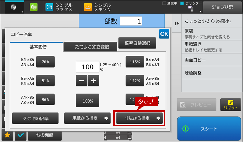Choose 両面コピー two-sided copy
Image resolution: width=243 pixels, height=142 pixels.
click(212, 60)
